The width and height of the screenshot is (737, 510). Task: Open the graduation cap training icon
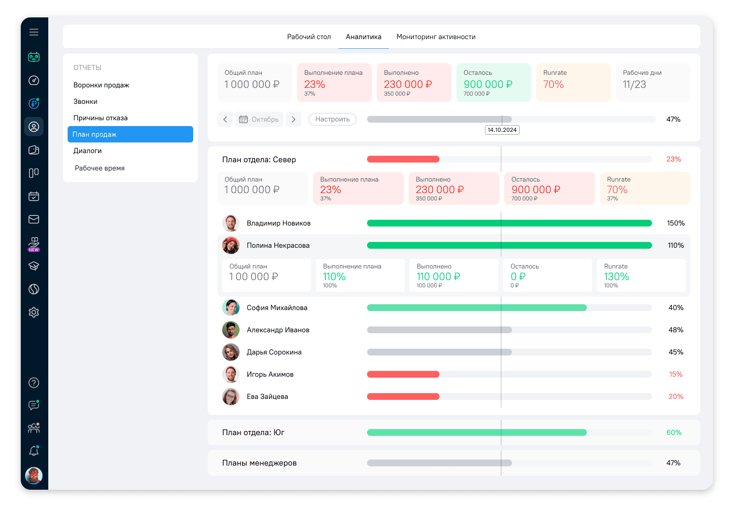tap(34, 266)
